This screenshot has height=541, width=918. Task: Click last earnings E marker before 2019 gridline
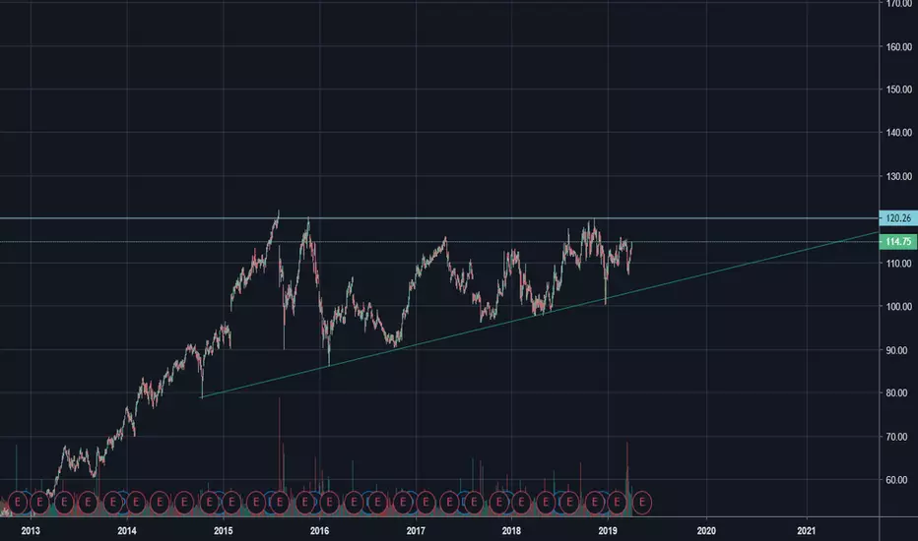(595, 503)
